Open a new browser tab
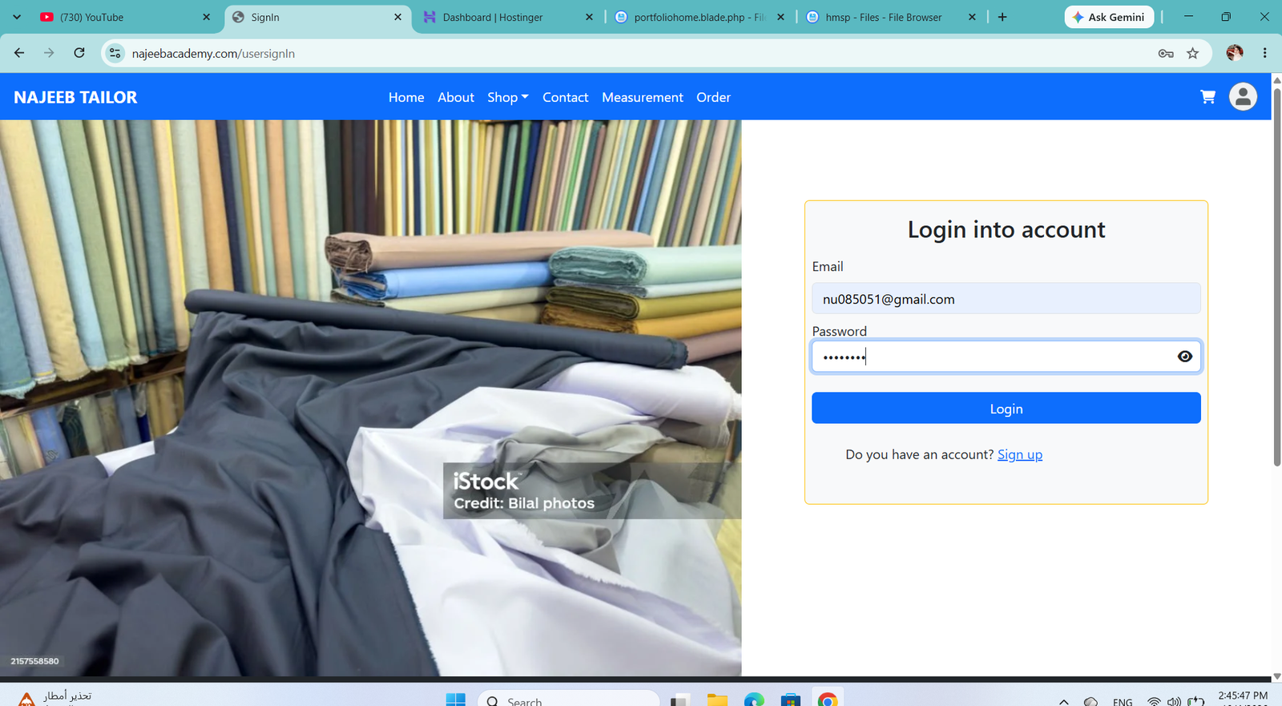 point(1002,17)
